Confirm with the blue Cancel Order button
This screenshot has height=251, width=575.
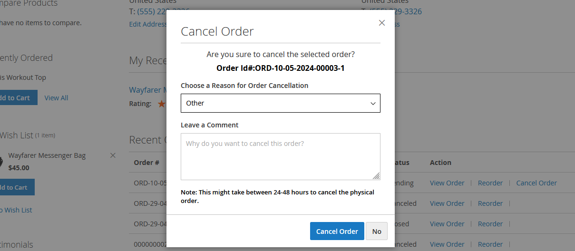coord(337,232)
